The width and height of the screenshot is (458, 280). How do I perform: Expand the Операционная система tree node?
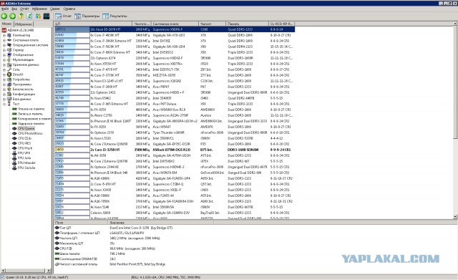4,45
